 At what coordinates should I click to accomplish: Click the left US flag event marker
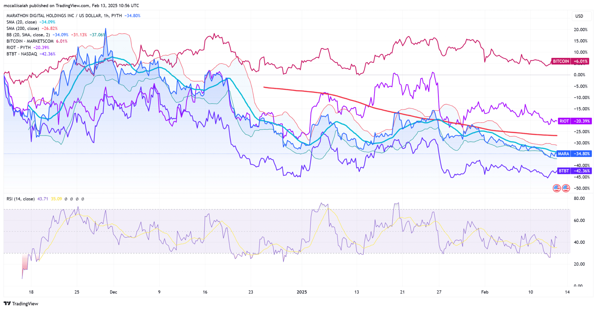point(557,188)
